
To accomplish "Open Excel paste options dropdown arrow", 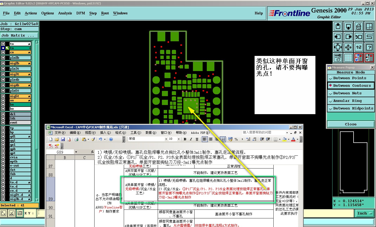I will click(88, 139).
